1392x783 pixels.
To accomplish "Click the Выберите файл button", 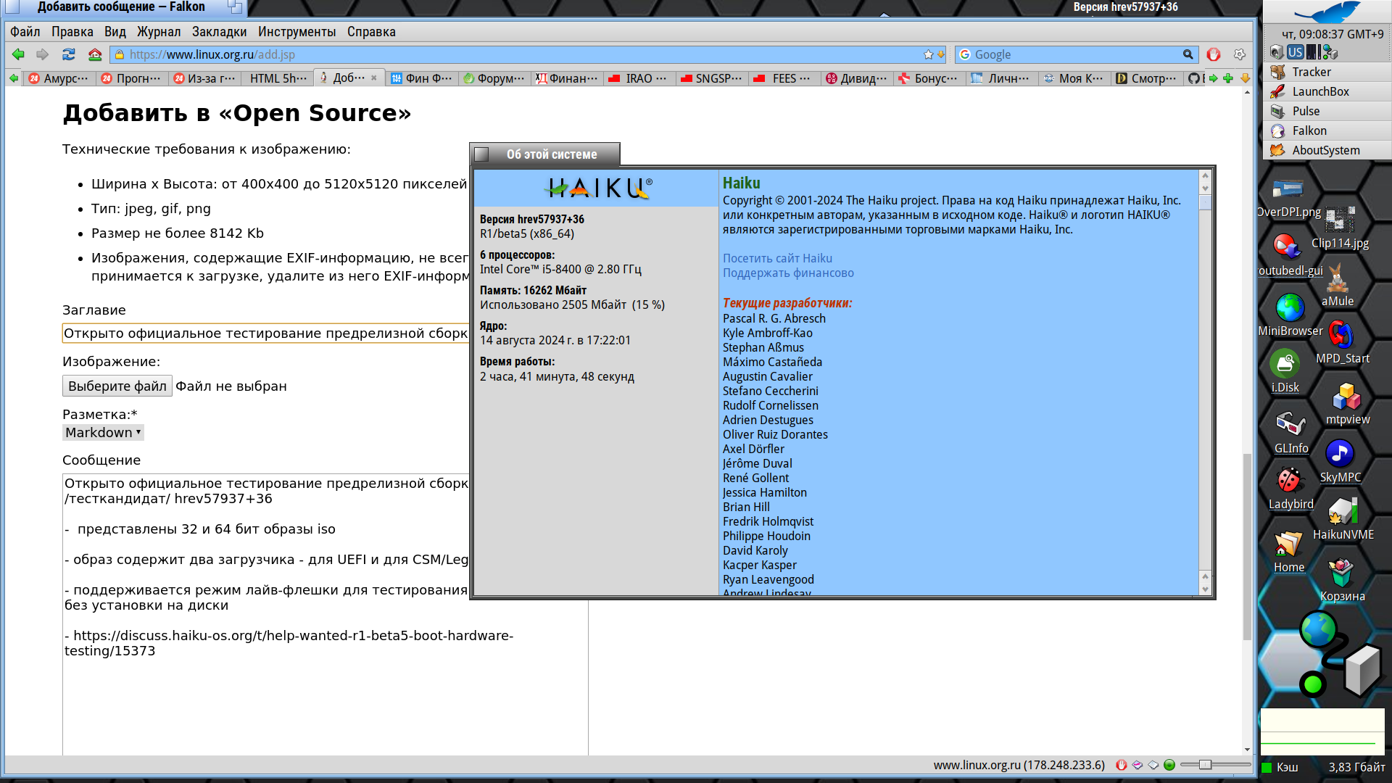I will click(117, 386).
